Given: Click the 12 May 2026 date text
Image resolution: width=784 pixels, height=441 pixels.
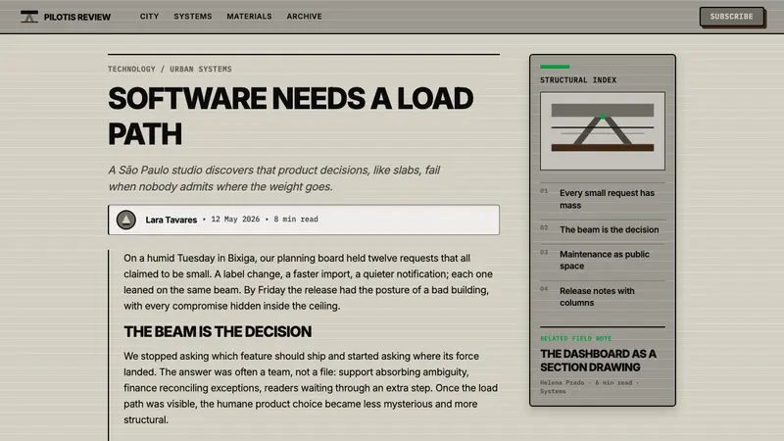Looking at the screenshot, I should [x=235, y=220].
